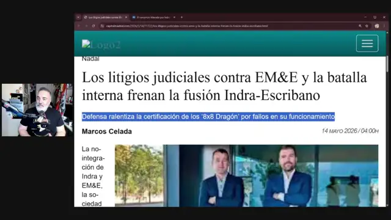Screen dimensions: 391x220
Task: Switch to the 'Los litigios judiciales' tab
Action: (105, 17)
